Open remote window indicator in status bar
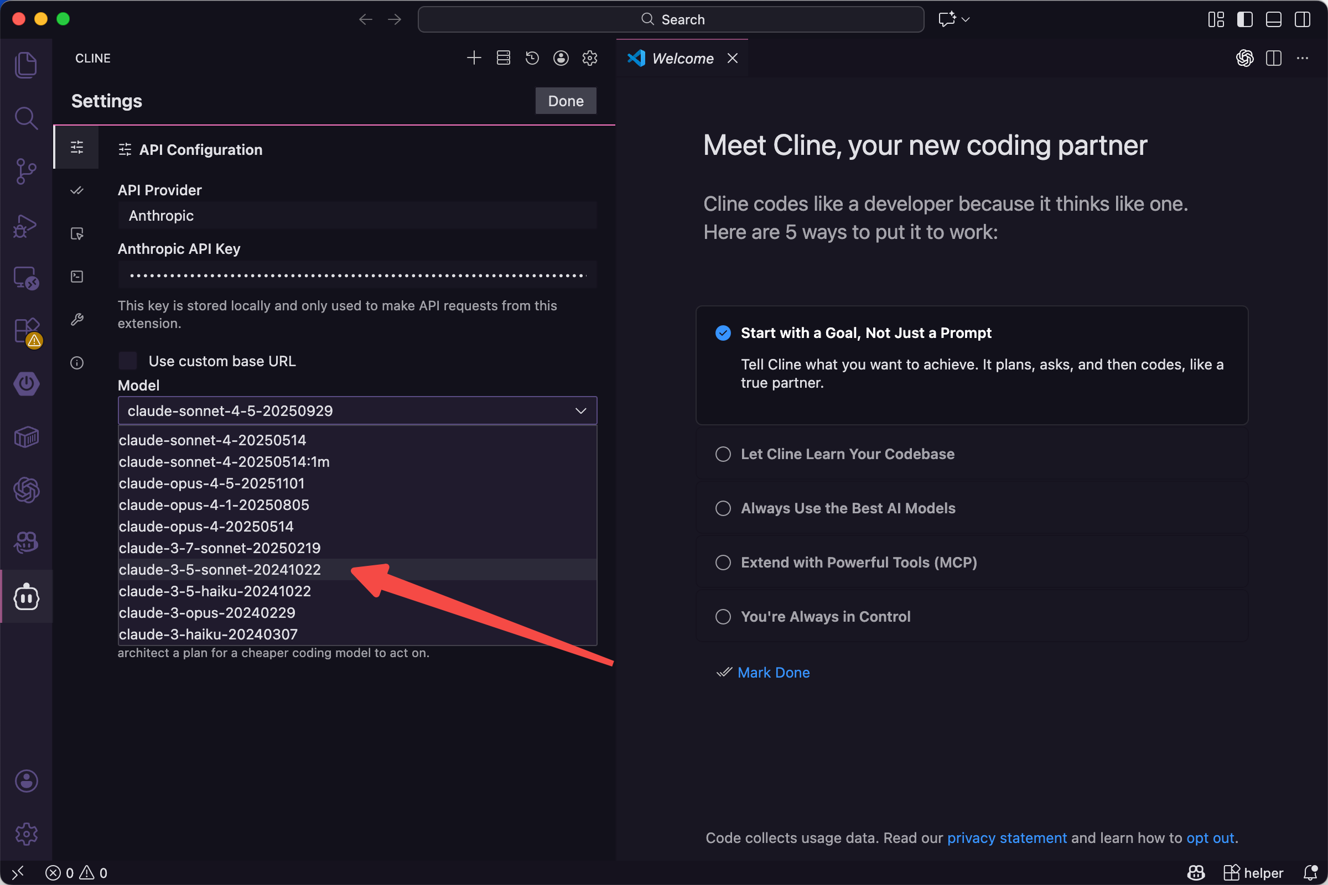The image size is (1328, 885). coord(18,873)
